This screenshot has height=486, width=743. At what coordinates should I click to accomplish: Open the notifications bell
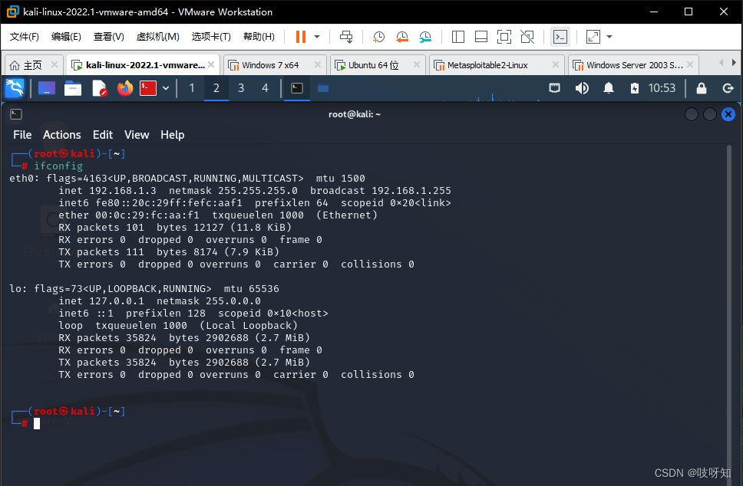609,88
